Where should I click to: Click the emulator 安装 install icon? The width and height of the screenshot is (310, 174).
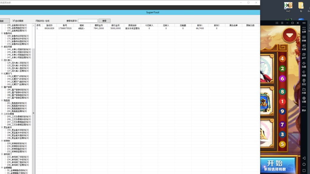(304, 46)
